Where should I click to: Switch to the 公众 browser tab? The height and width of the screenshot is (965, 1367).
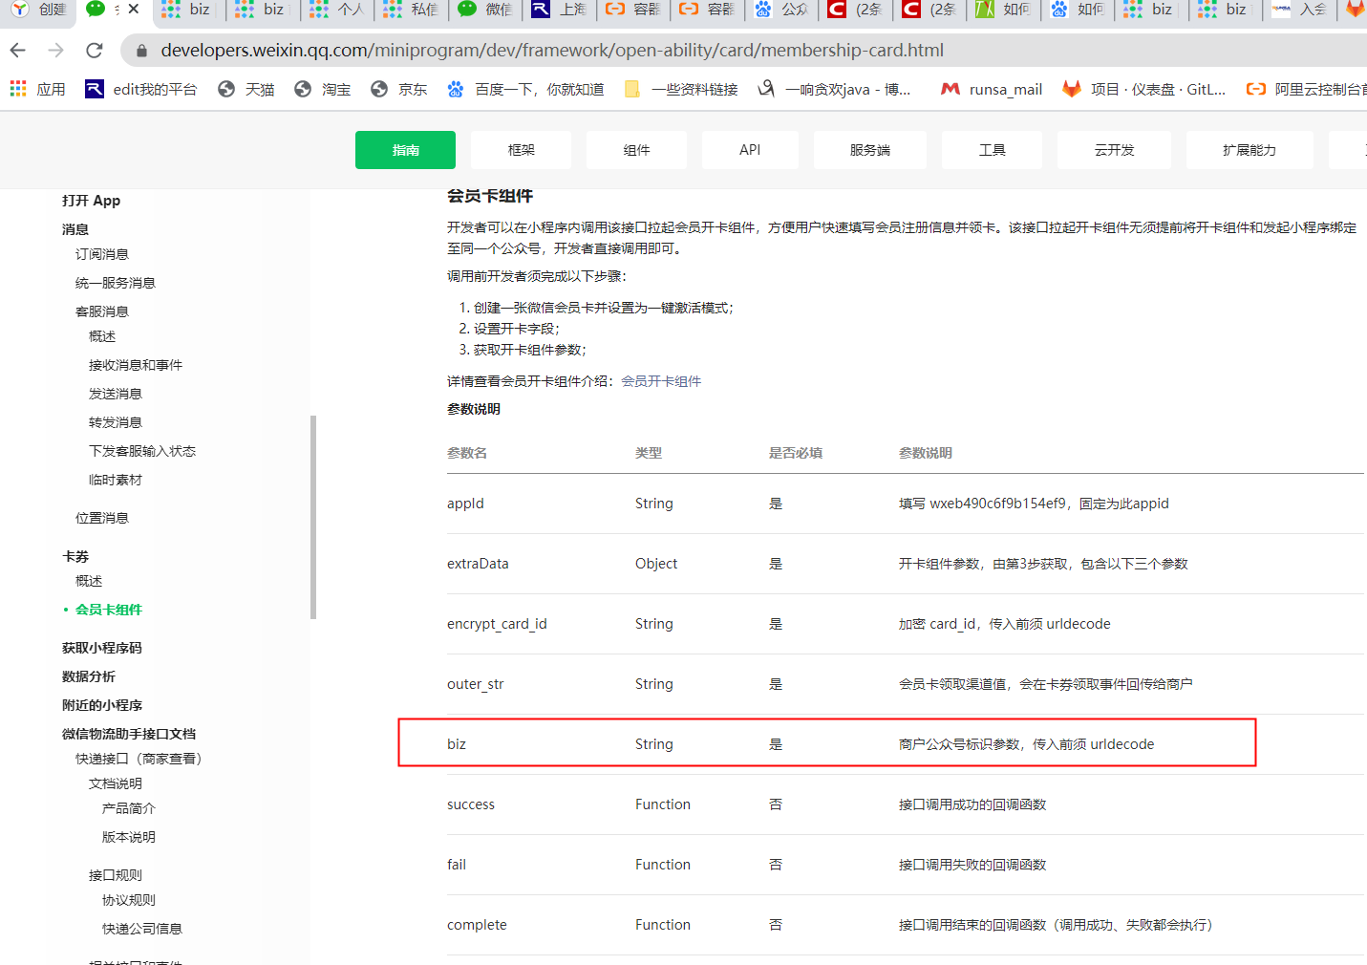click(x=782, y=10)
